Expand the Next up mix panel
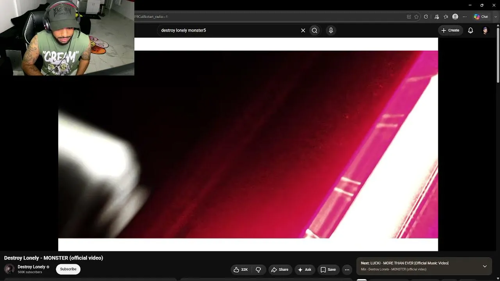This screenshot has width=500, height=281. click(485, 267)
